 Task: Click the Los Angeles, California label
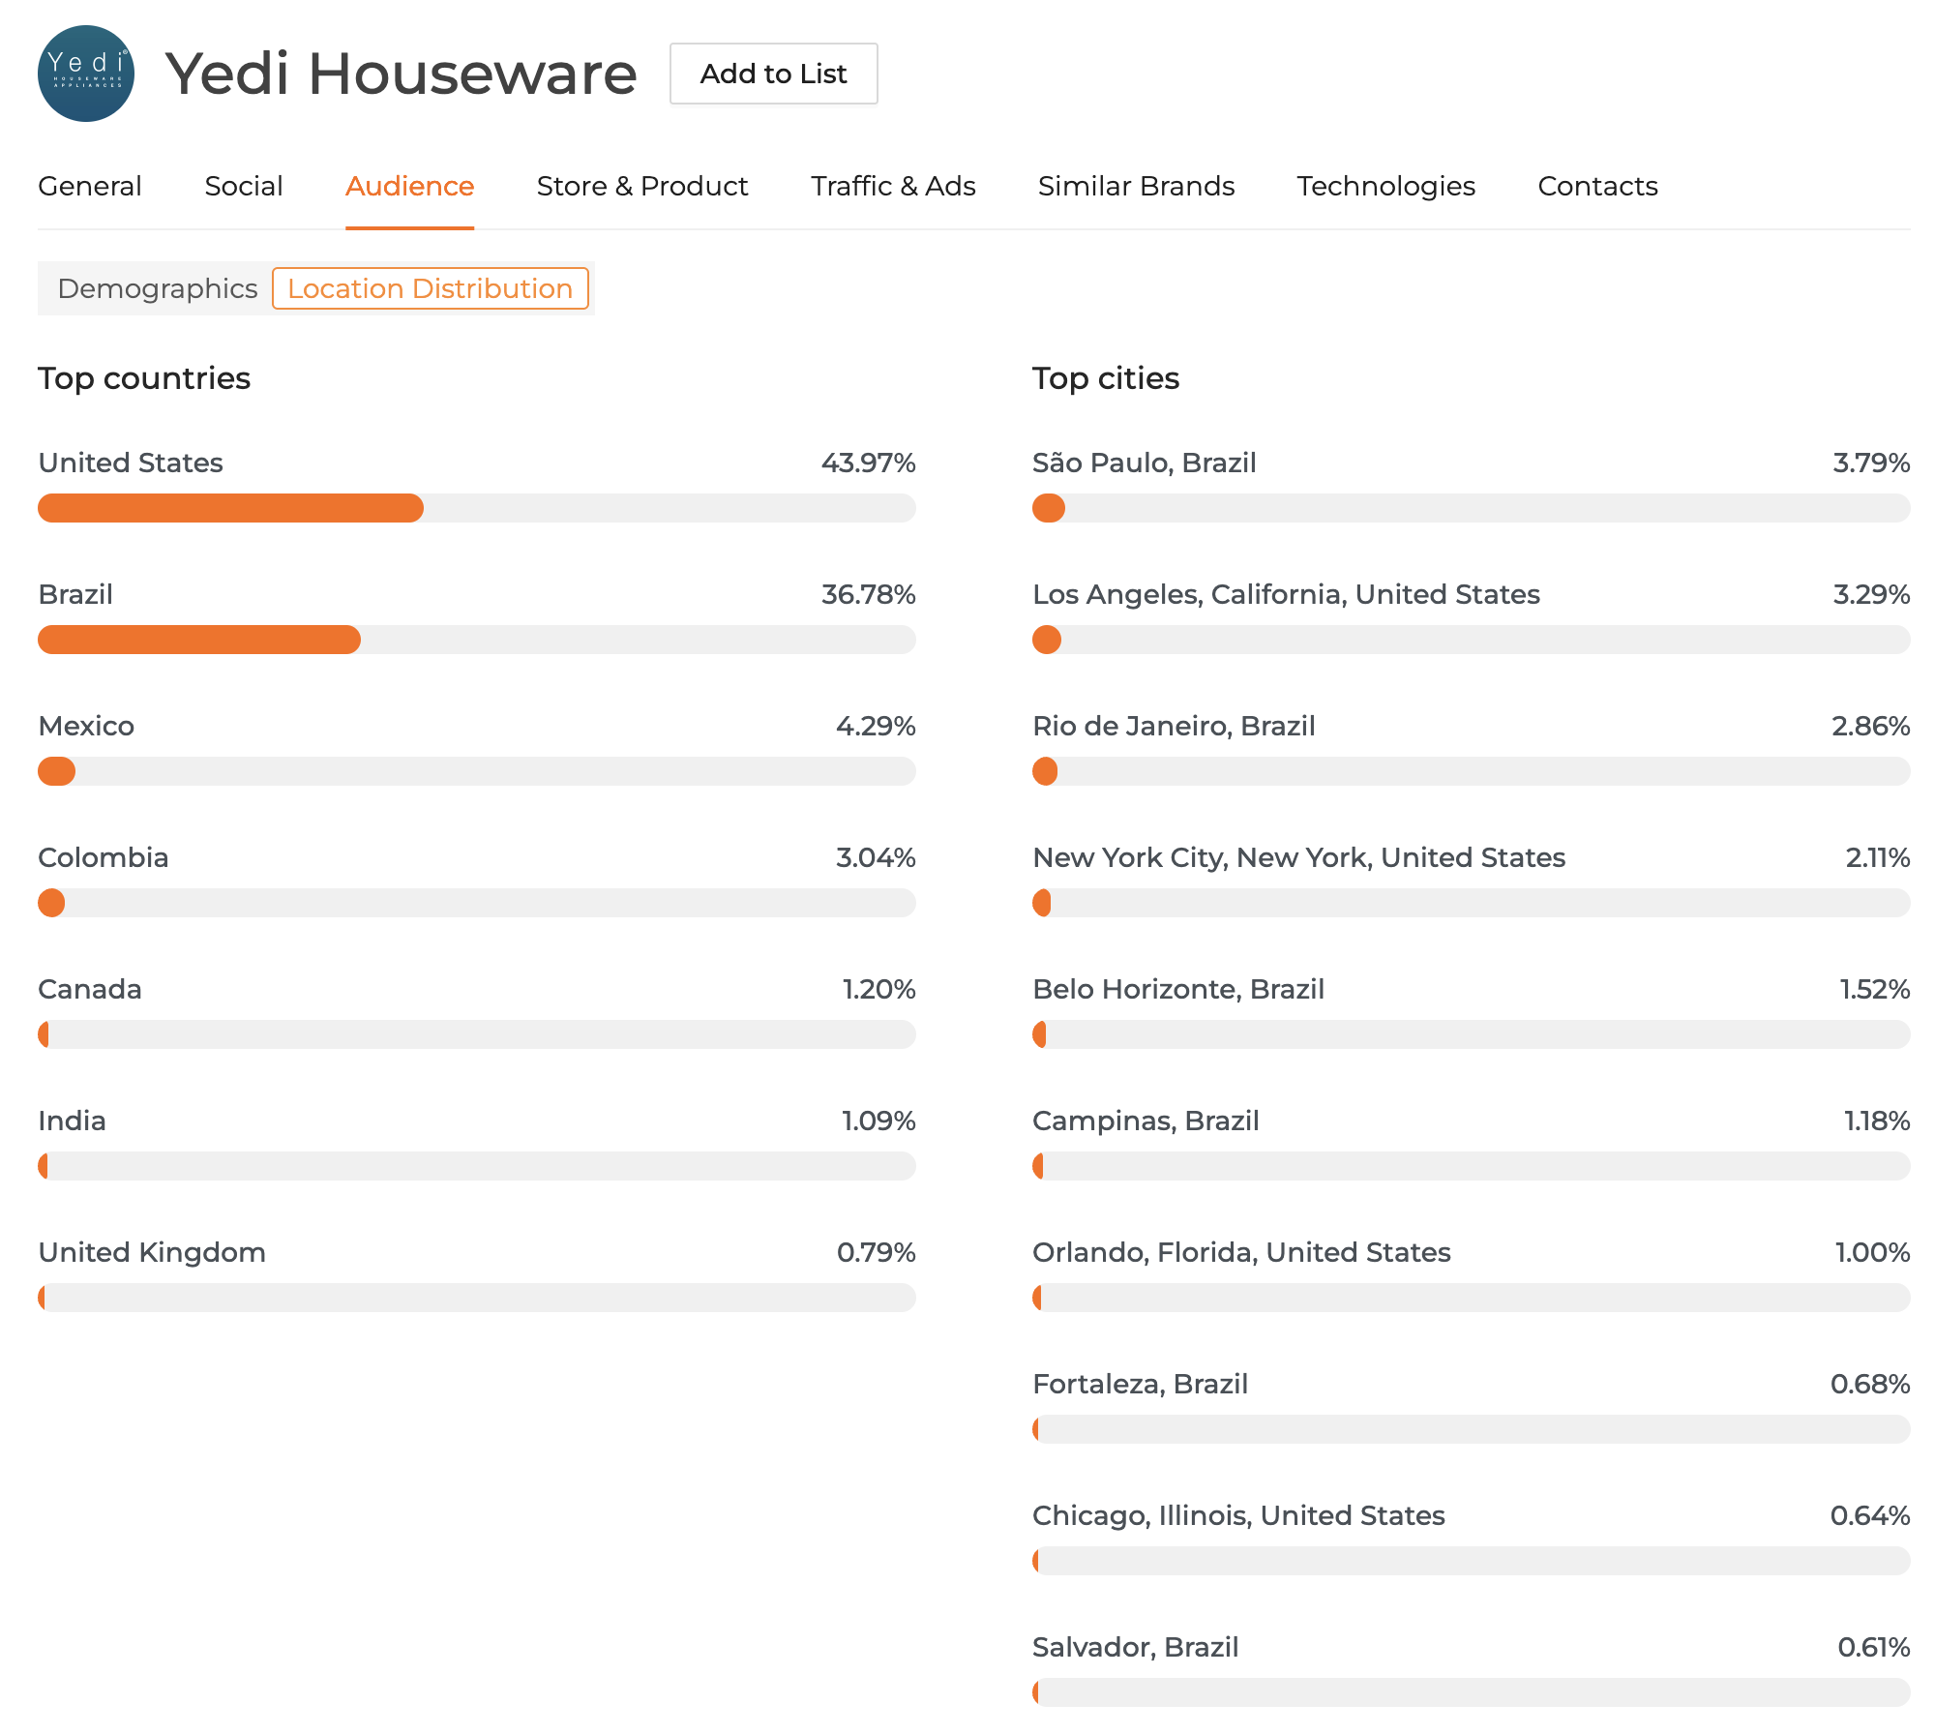(1286, 594)
